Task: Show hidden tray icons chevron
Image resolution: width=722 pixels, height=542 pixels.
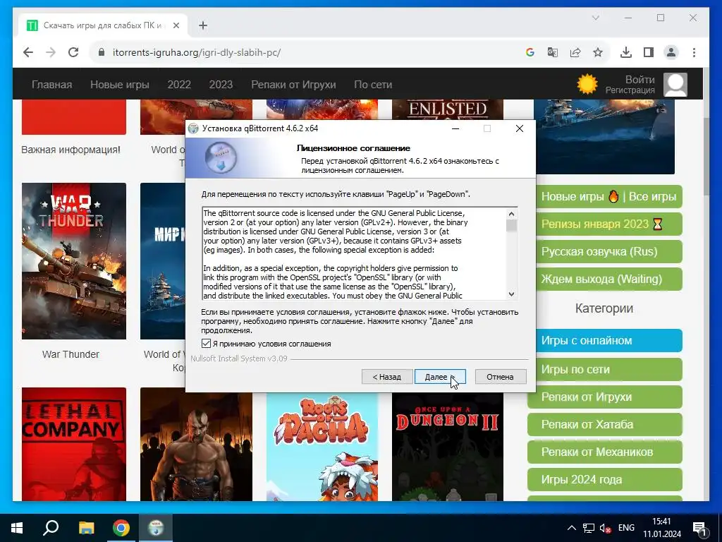Action: 571,528
